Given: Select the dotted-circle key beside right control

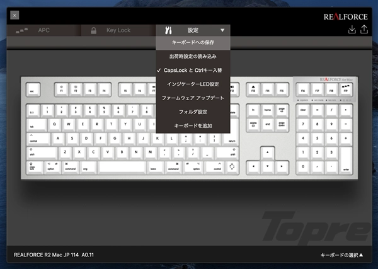Looking at the screenshot, I should pyautogui.click(x=232, y=167).
